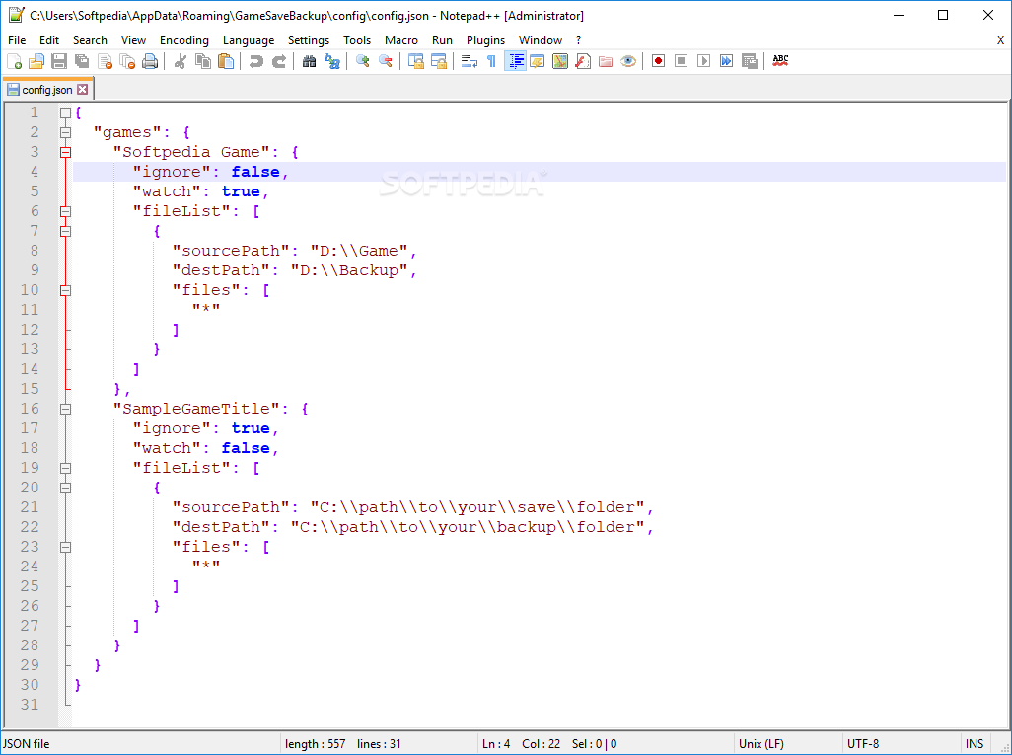Image resolution: width=1012 pixels, height=755 pixels.
Task: Collapse the "games" fold on line 2
Action: coord(65,133)
